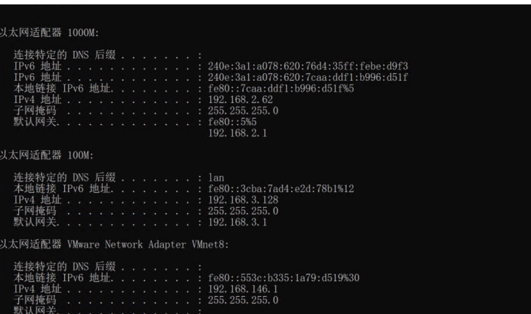Click the 100M adapter subnet mask value
531x314 pixels.
coord(243,211)
